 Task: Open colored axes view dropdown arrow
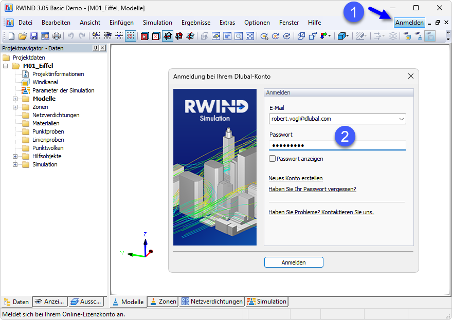[x=330, y=36]
